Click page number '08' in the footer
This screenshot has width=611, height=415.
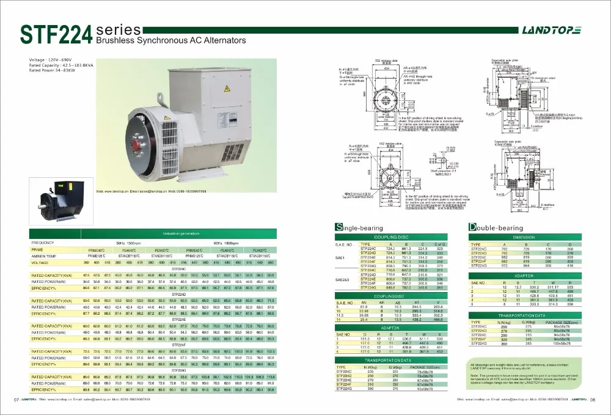click(593, 399)
